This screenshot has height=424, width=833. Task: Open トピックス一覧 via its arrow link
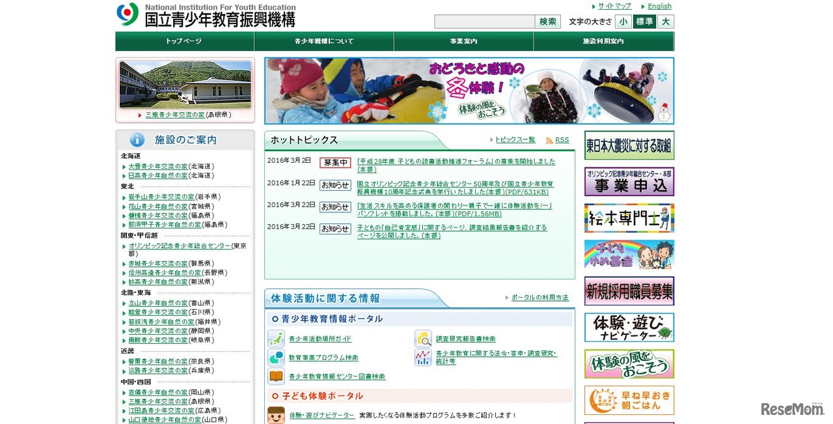(515, 139)
